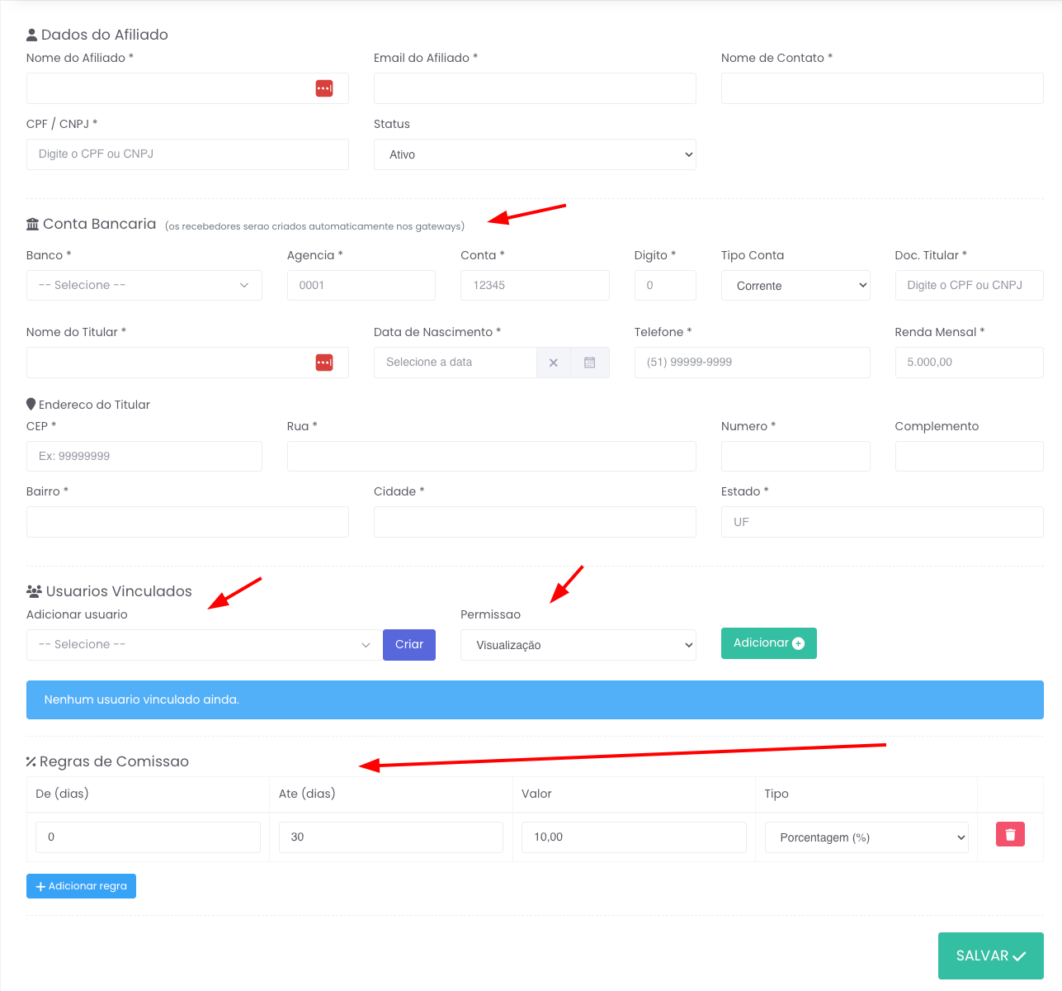Focus the De (dias) value field

tap(149, 837)
